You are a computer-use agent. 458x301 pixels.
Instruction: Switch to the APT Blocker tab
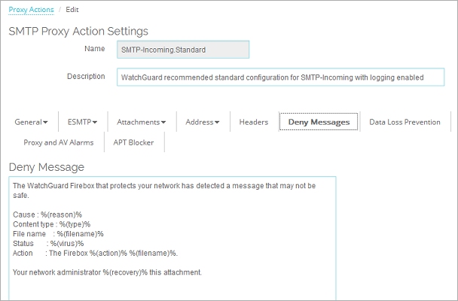click(133, 141)
